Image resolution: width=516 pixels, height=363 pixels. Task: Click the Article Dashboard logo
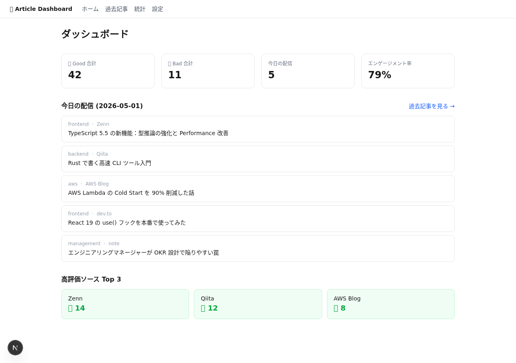(x=41, y=9)
